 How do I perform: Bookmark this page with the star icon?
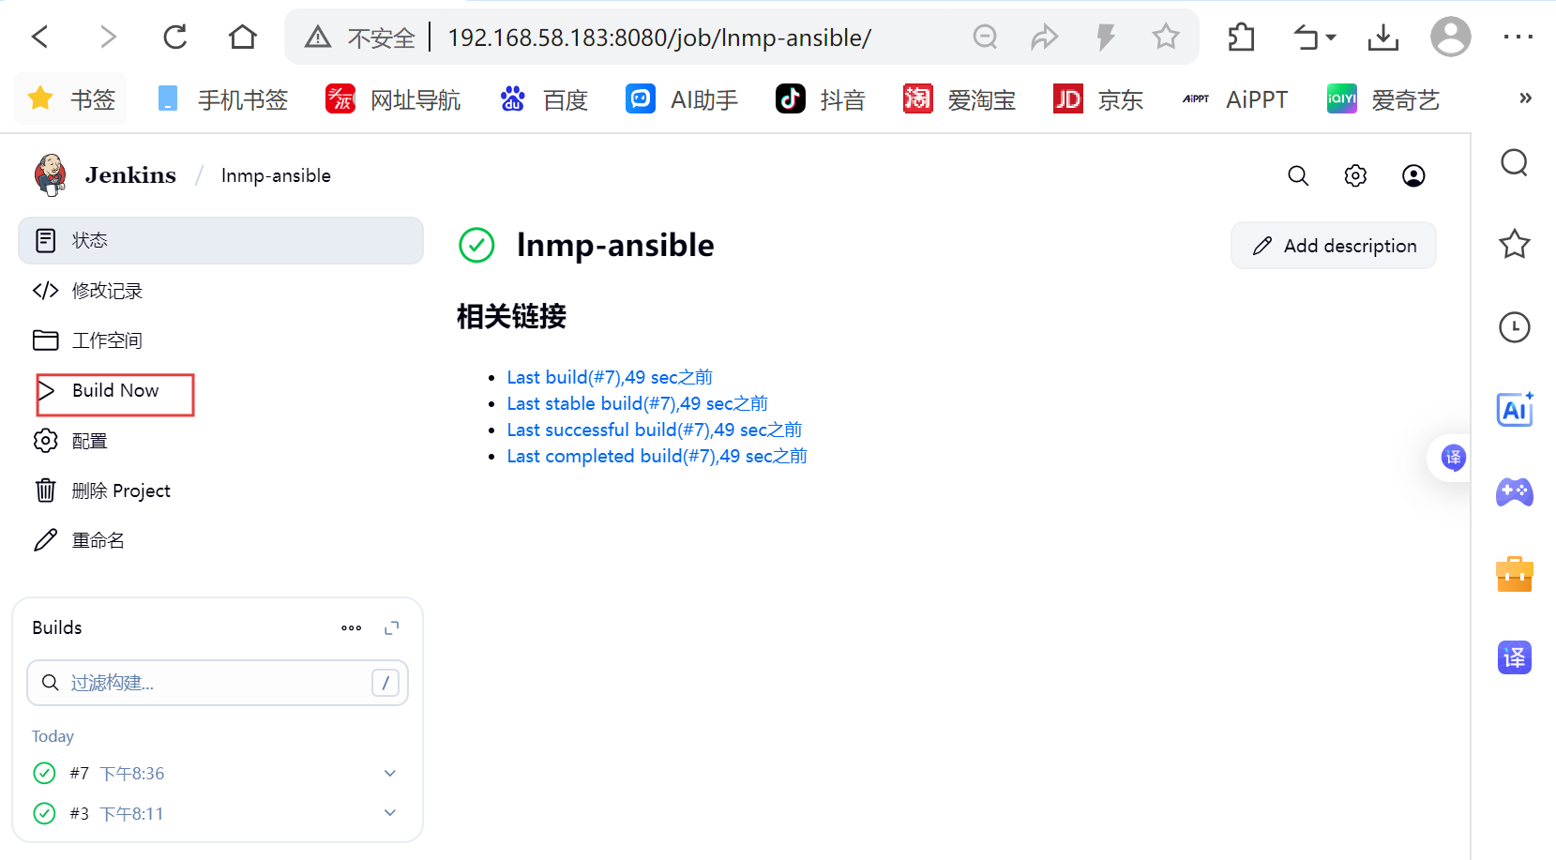pos(1166,37)
